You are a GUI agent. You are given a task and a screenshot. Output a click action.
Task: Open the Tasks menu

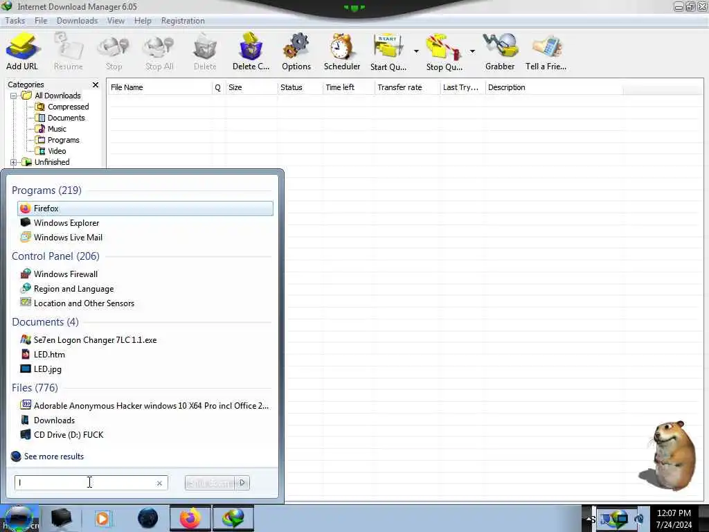point(15,21)
